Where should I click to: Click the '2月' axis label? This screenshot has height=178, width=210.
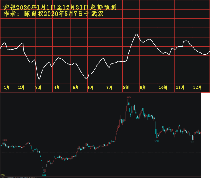point(21,88)
